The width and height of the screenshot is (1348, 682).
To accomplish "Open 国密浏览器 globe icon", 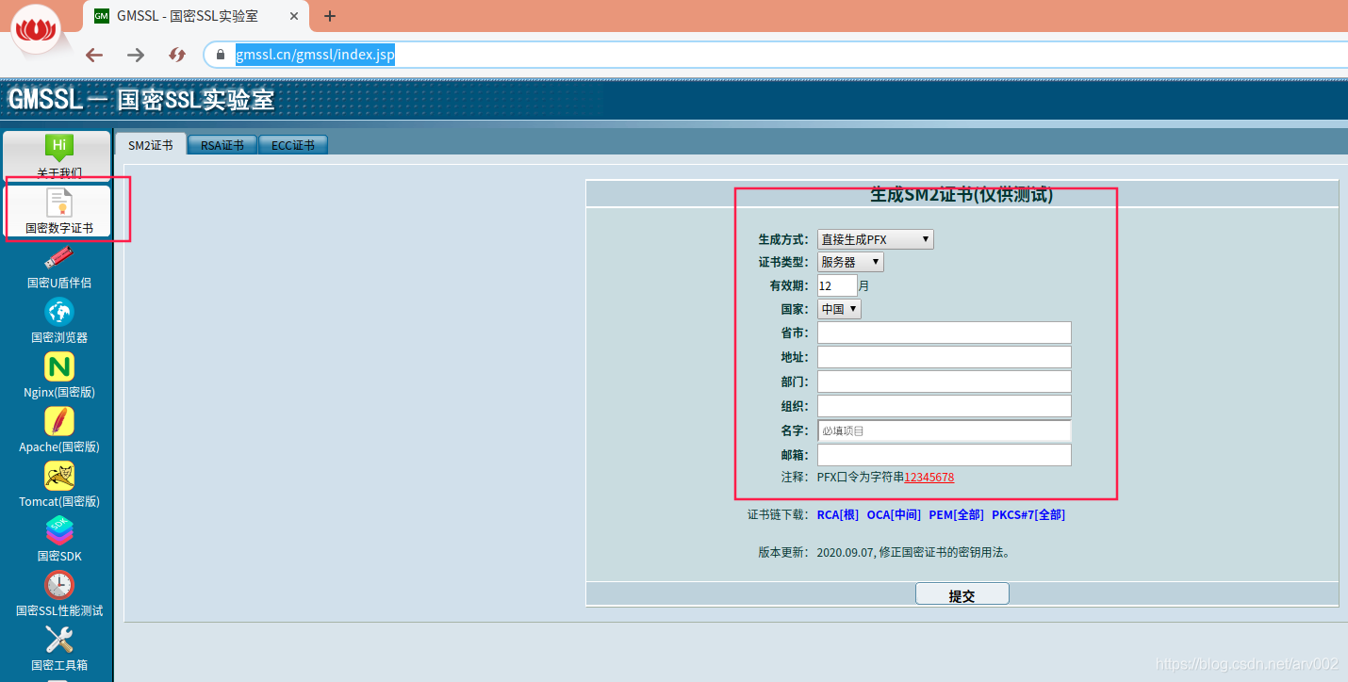I will tap(59, 312).
